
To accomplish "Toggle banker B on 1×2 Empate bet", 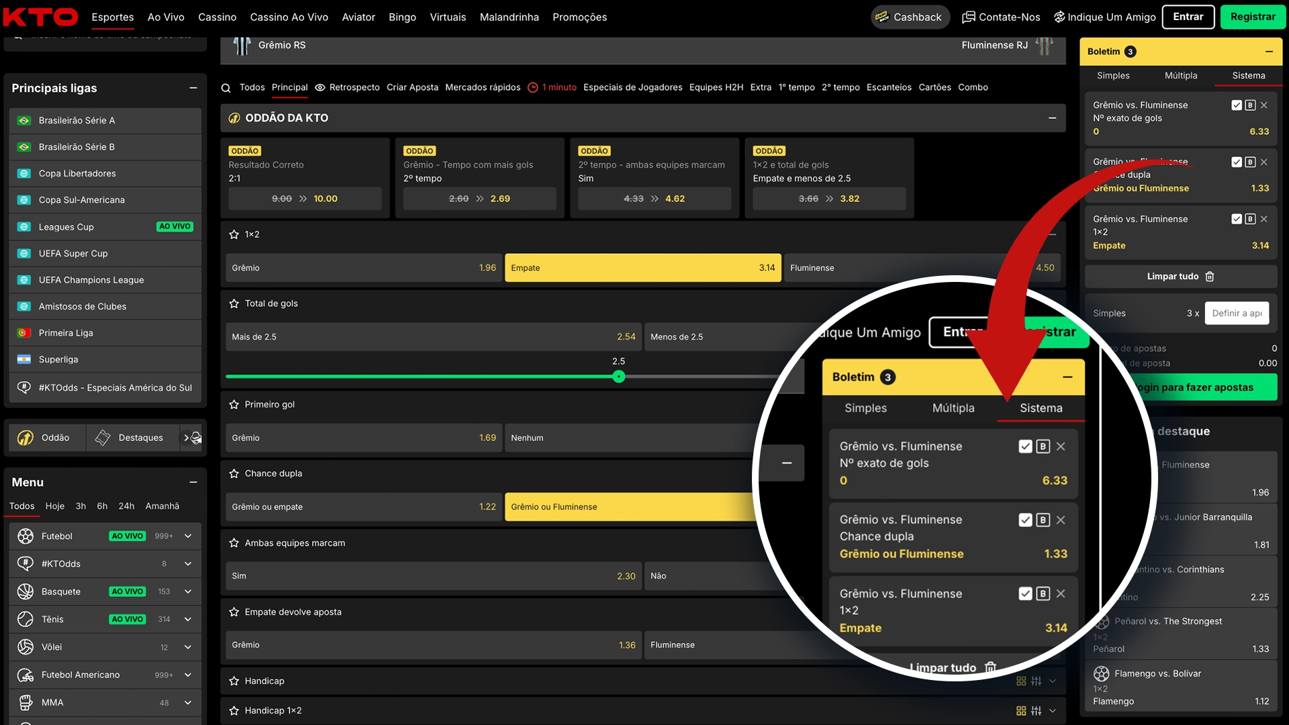I will pos(1250,219).
